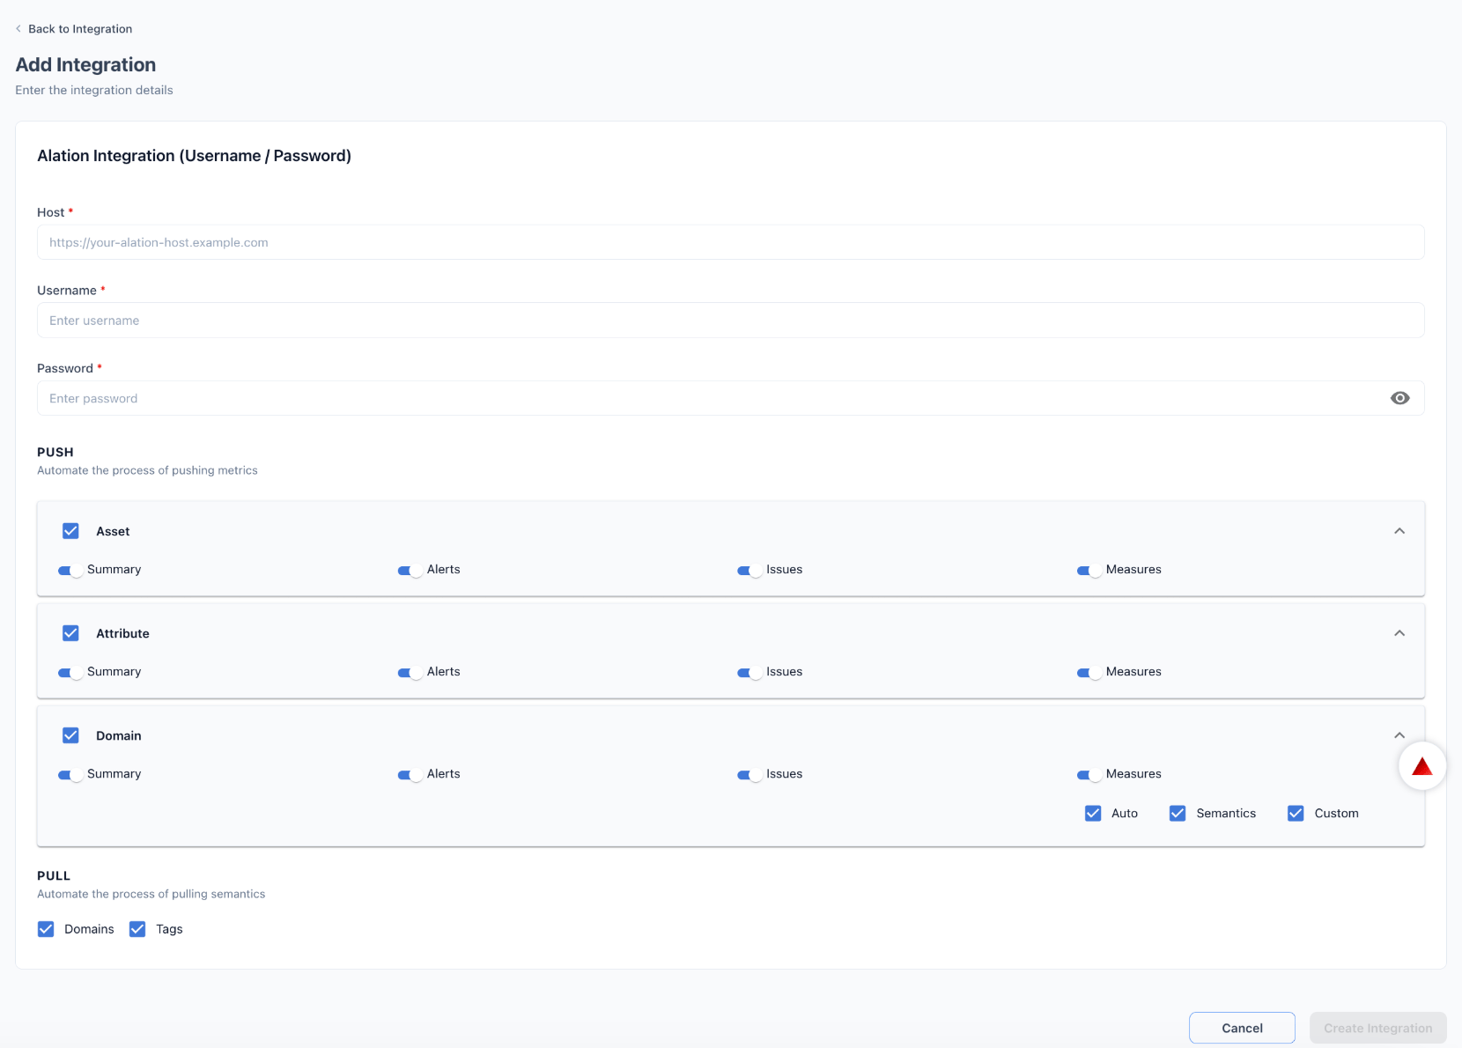This screenshot has width=1462, height=1048.
Task: Collapse the Domain section
Action: point(1399,735)
